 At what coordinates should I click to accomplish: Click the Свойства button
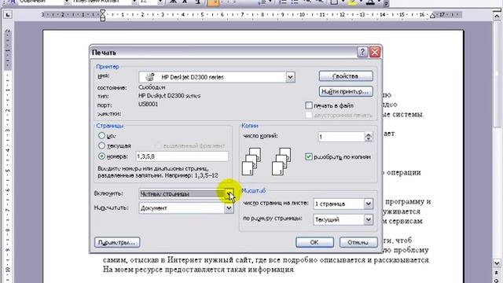(x=346, y=76)
